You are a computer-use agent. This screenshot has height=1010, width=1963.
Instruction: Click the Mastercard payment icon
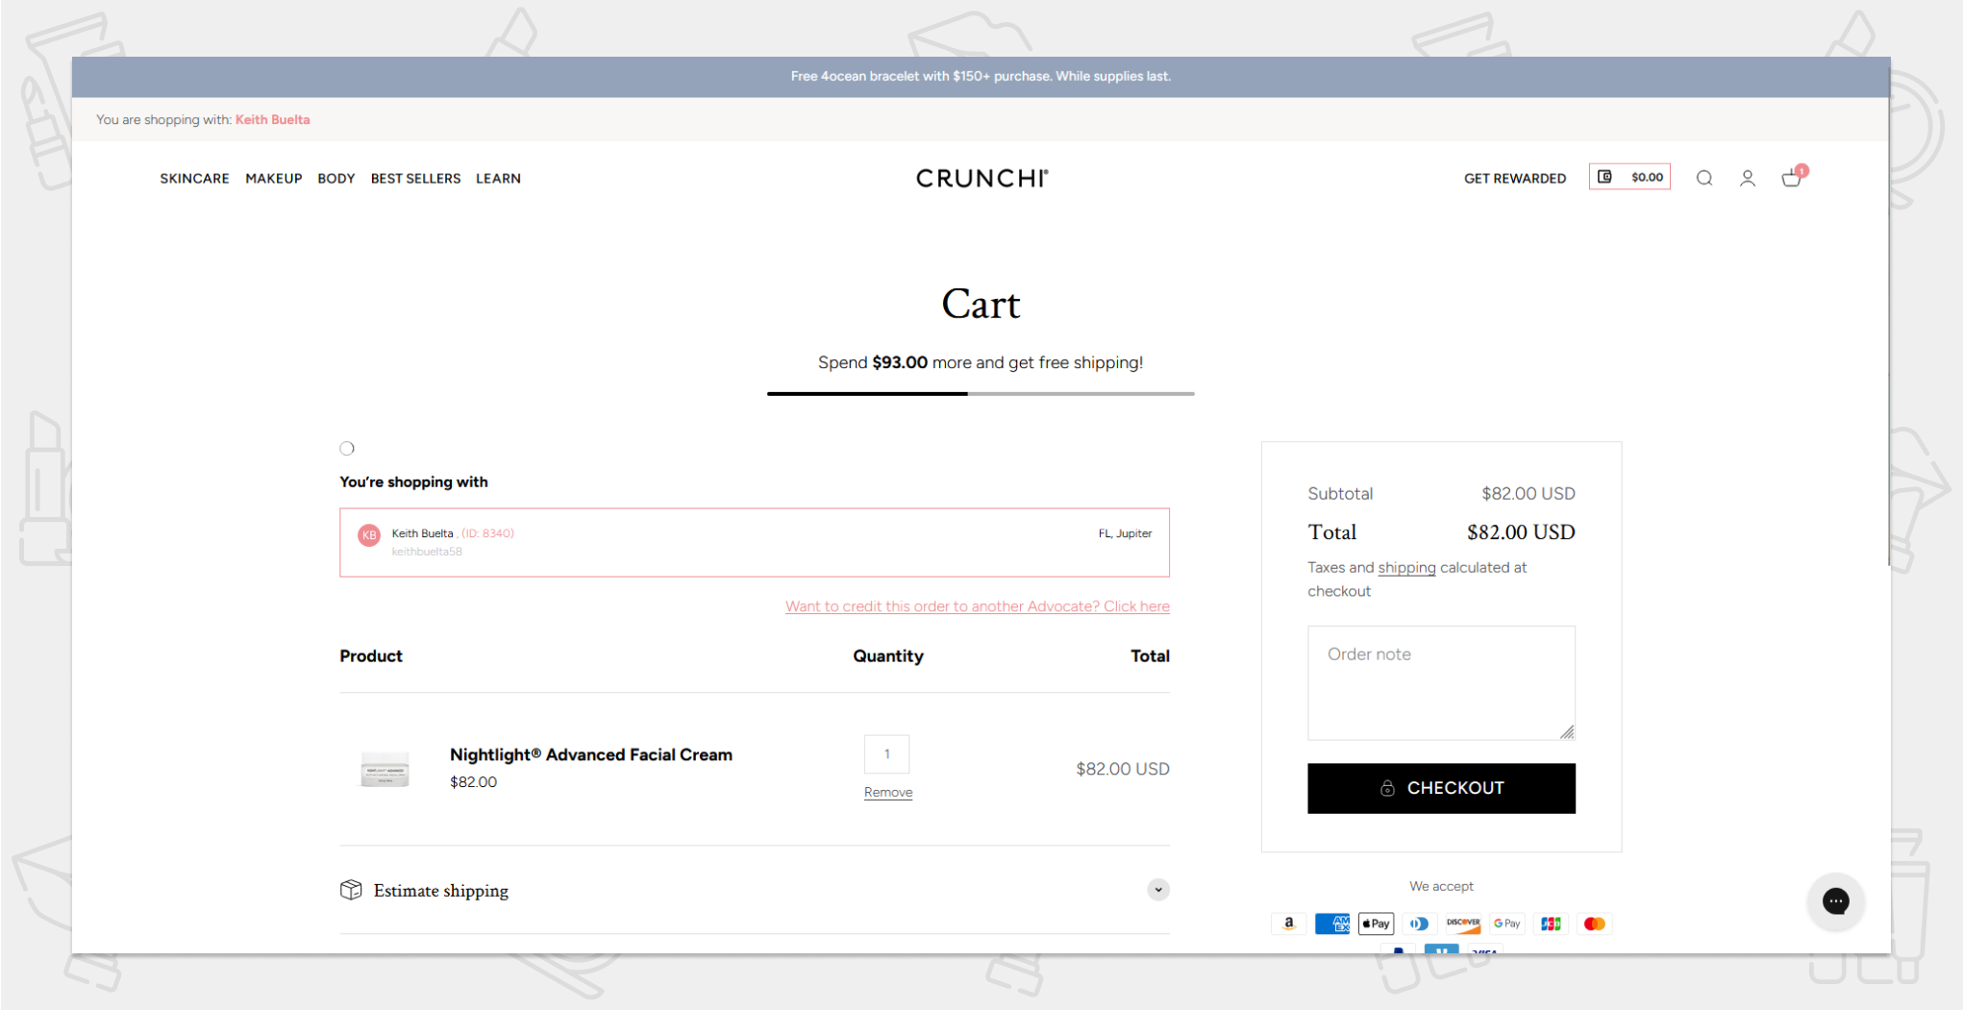[1595, 924]
